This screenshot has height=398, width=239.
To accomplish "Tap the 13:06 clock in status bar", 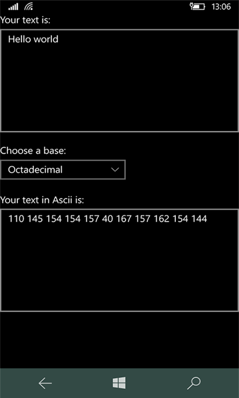I will [x=221, y=6].
